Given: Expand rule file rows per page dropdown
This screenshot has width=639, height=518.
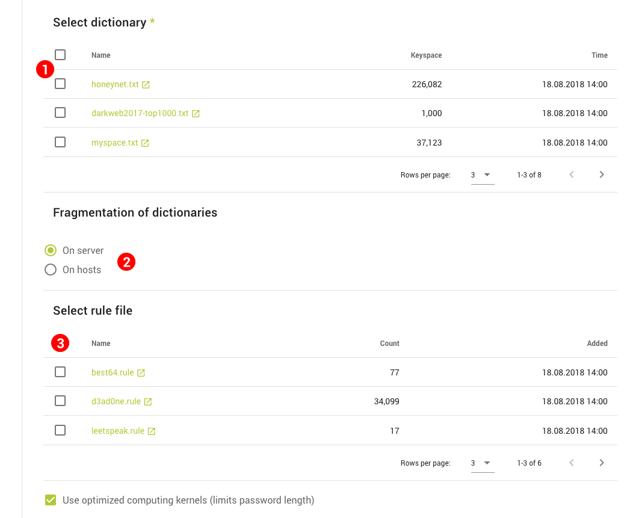Looking at the screenshot, I should click(481, 463).
